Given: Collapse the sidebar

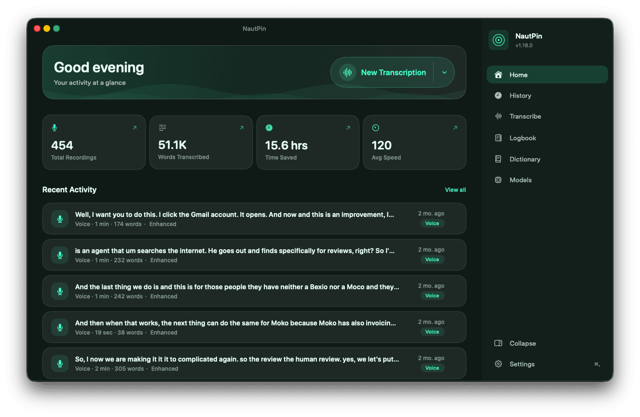Looking at the screenshot, I should point(547,343).
